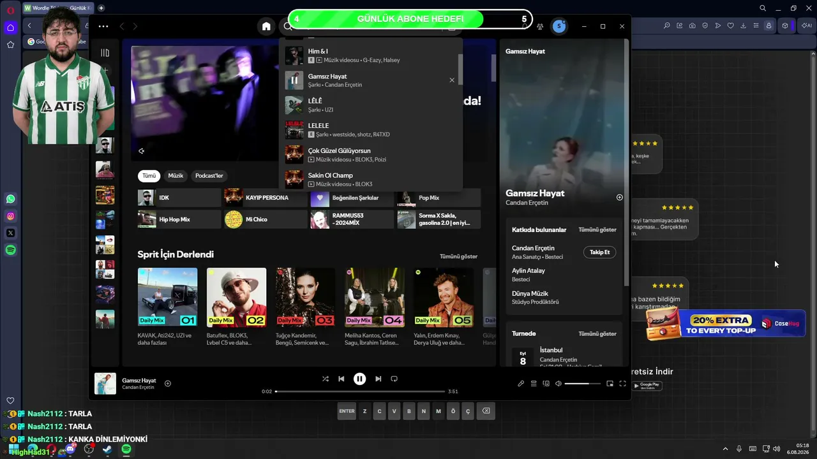Add Gamsız Hayat to library from now-playing bar

coord(168,383)
